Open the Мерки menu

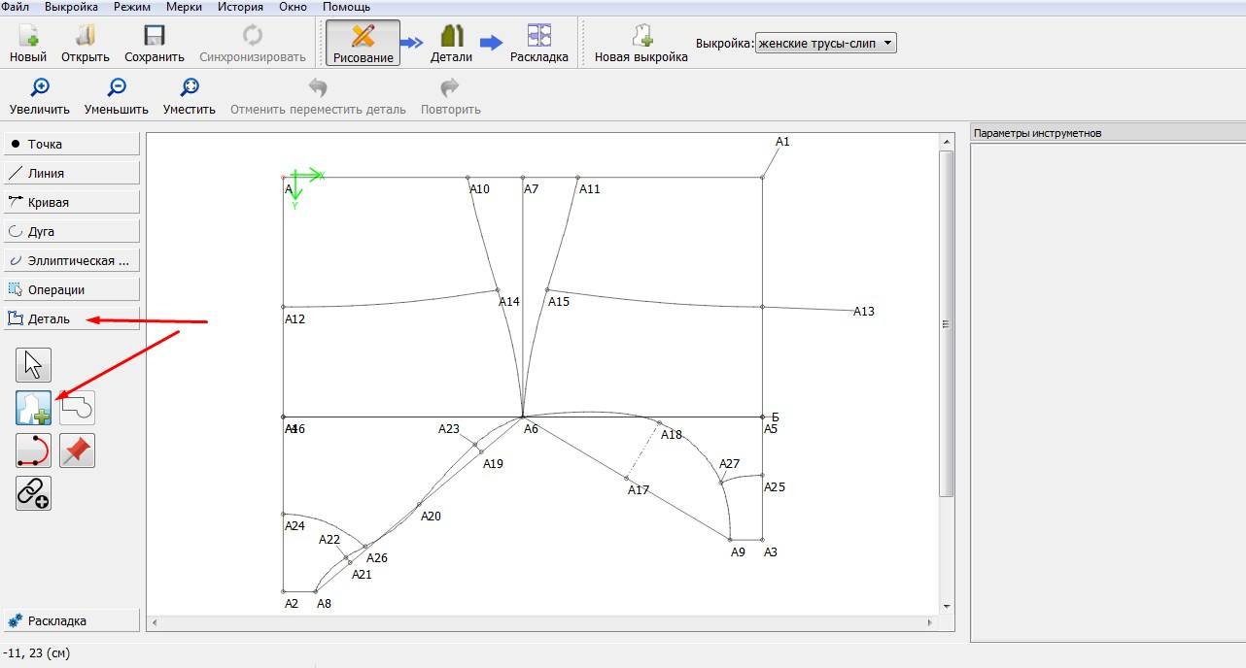[x=185, y=7]
